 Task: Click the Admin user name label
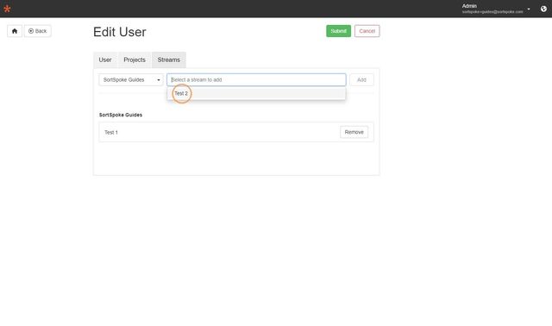click(469, 6)
